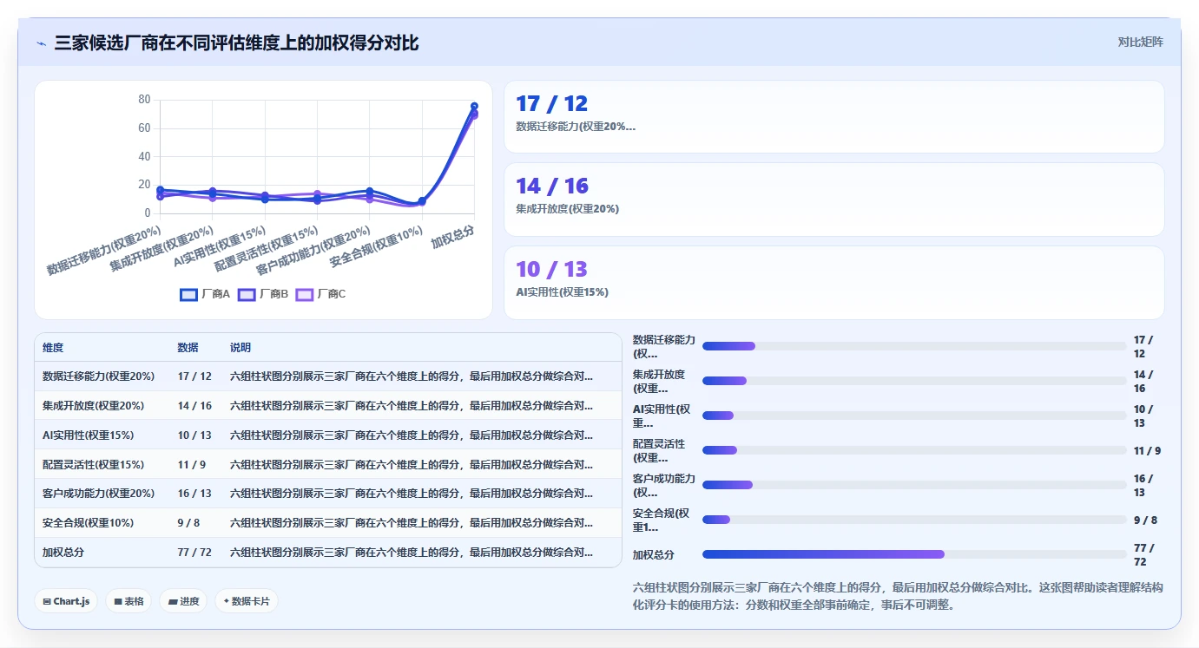The image size is (1199, 648).
Task: Open the 10 / 13 AI实用性 card
Action: pos(833,283)
